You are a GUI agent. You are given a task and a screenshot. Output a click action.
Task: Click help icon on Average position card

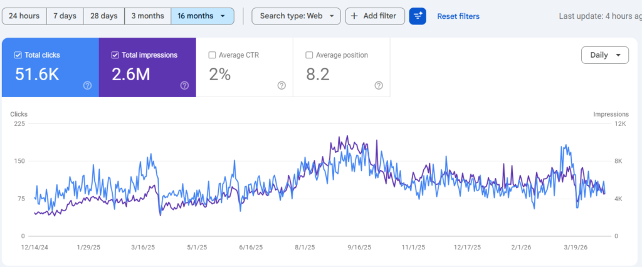tap(379, 86)
